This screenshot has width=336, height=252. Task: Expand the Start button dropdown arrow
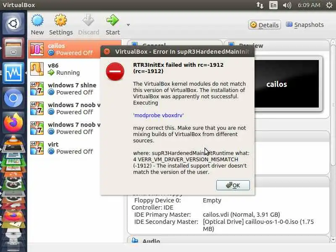tap(128, 25)
